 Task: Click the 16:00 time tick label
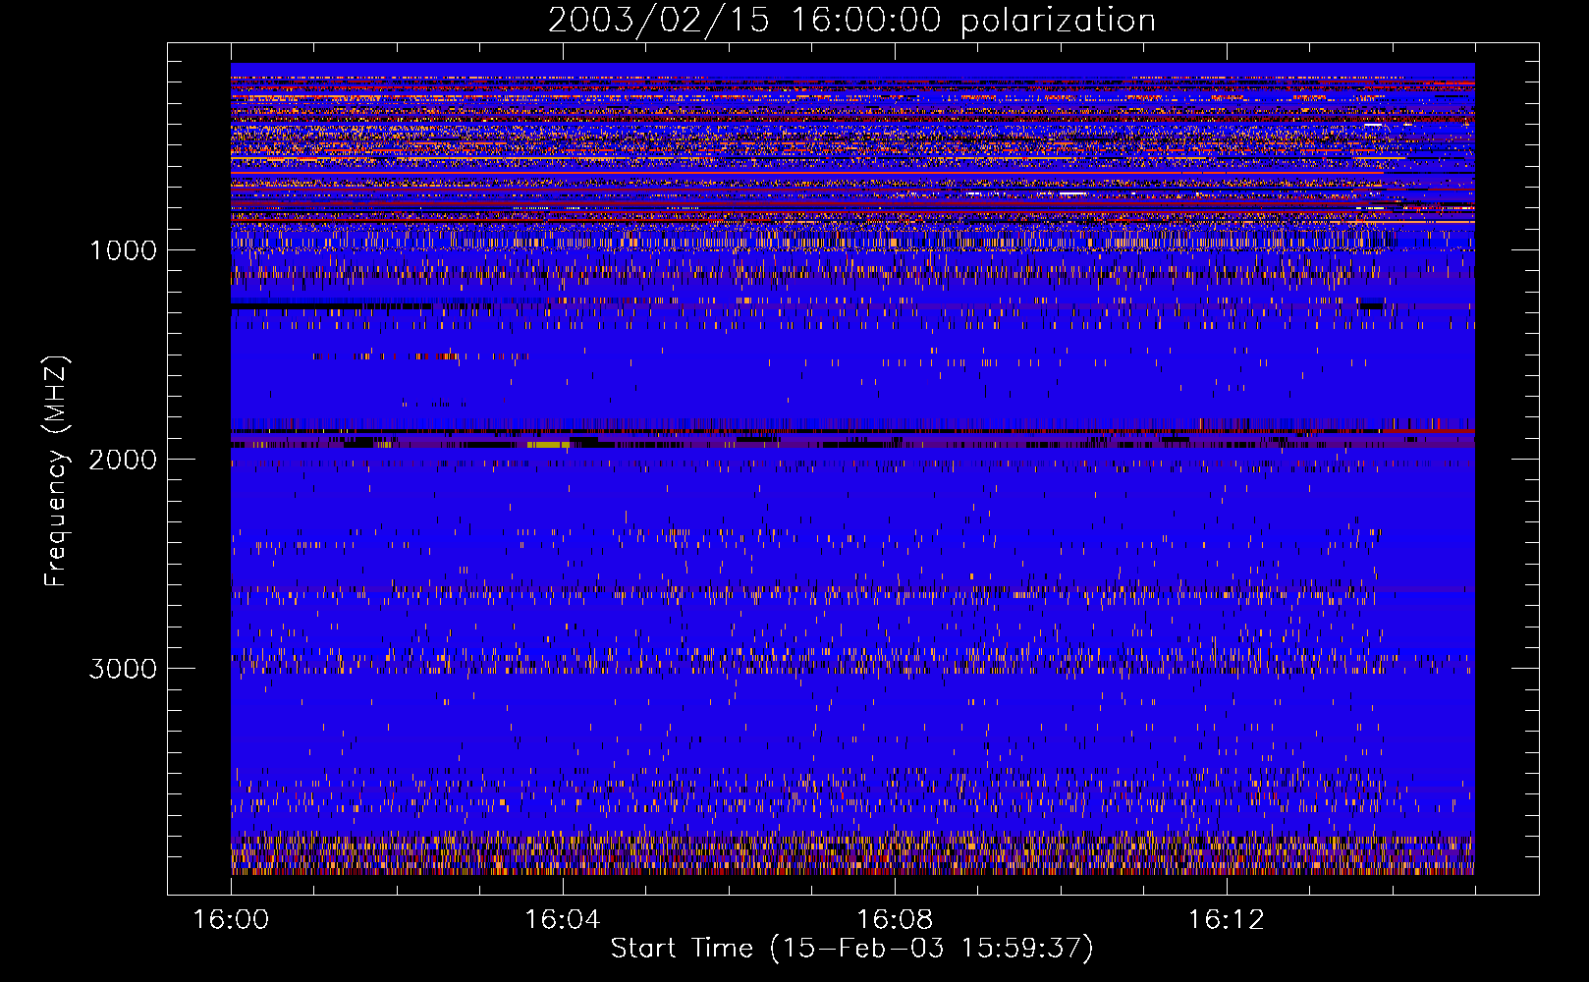click(x=231, y=920)
